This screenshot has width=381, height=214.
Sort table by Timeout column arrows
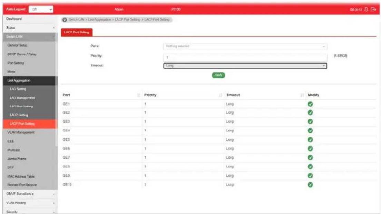click(x=302, y=95)
